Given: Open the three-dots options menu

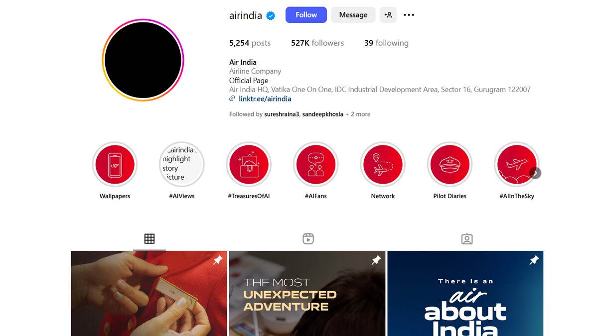Looking at the screenshot, I should pyautogui.click(x=409, y=15).
